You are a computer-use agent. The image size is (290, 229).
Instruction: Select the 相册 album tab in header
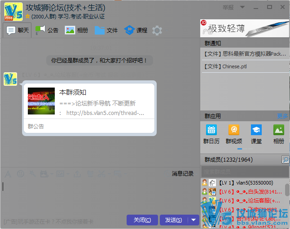76,30
